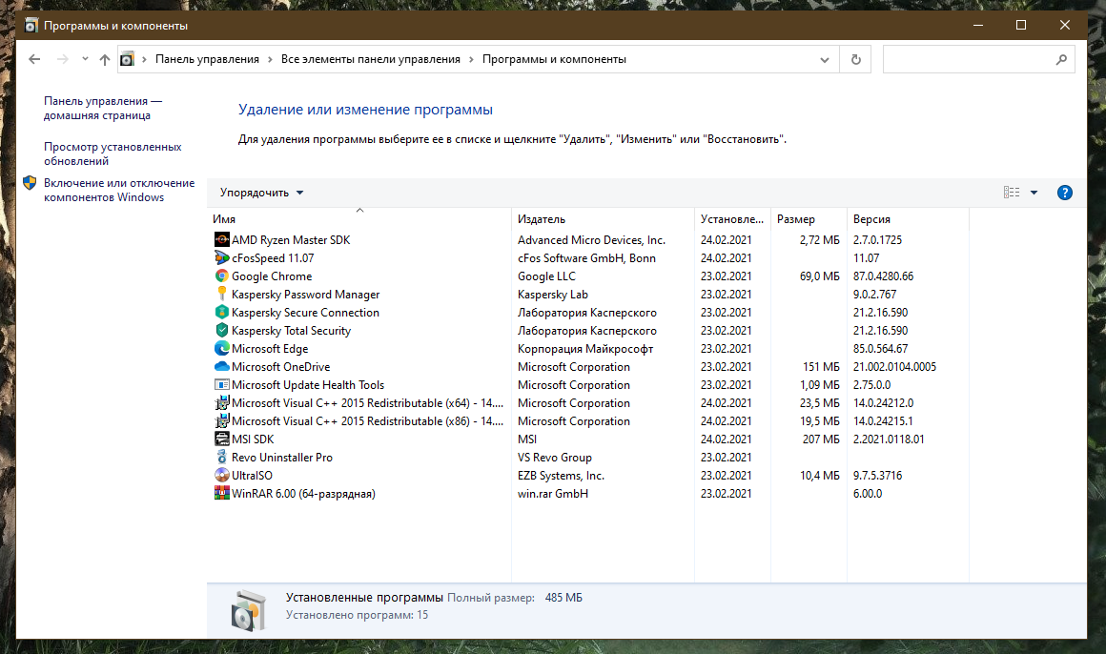The height and width of the screenshot is (654, 1106).
Task: Go forward with the right arrow
Action: coord(63,59)
